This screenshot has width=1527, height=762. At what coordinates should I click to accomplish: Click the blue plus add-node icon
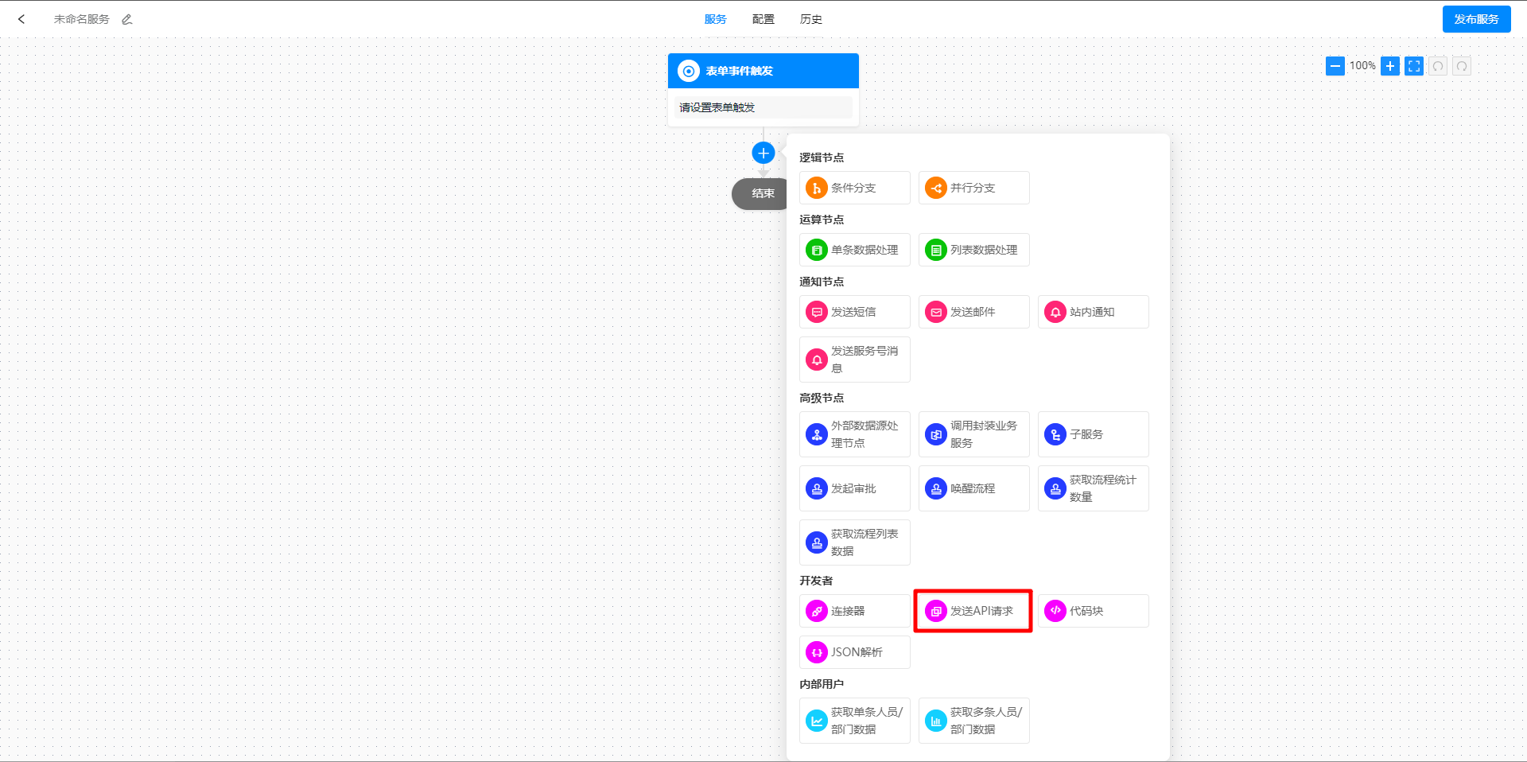(x=763, y=153)
